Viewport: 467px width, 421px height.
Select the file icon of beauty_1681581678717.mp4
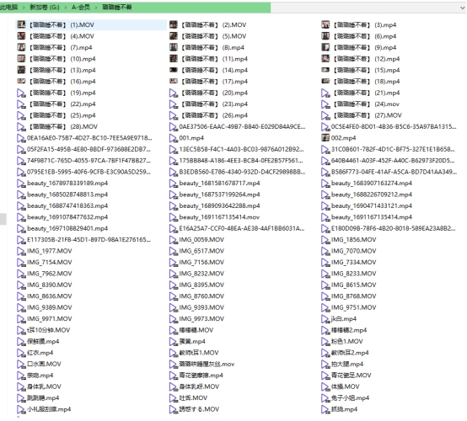(x=174, y=184)
